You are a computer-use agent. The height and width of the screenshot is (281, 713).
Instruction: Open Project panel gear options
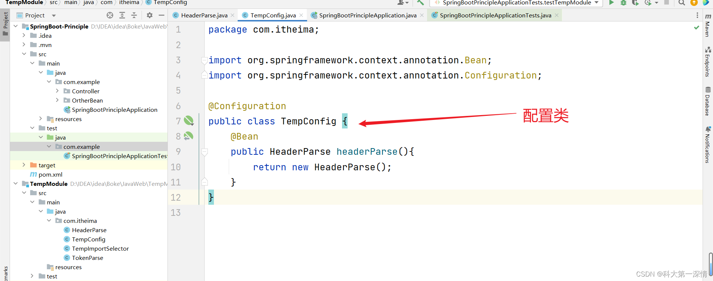point(150,15)
